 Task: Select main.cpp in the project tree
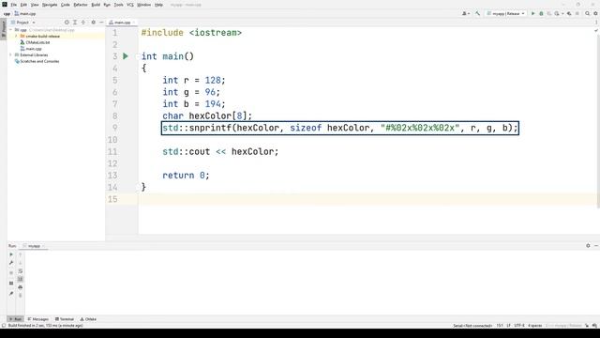34,49
